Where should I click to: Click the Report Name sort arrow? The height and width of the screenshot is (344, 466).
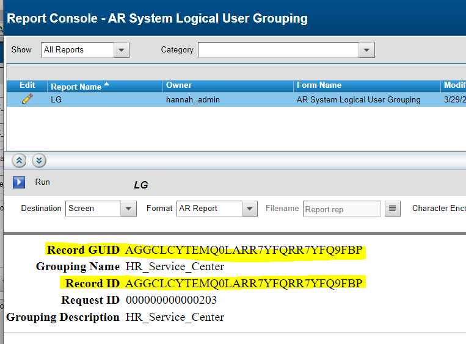pos(106,85)
